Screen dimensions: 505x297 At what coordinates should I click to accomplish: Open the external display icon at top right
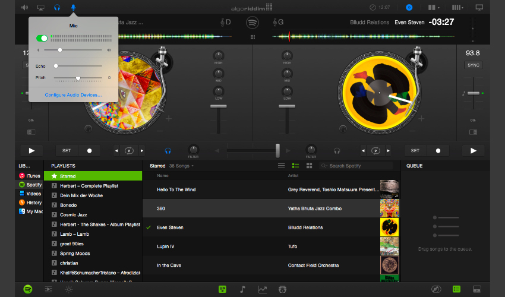pyautogui.click(x=479, y=7)
